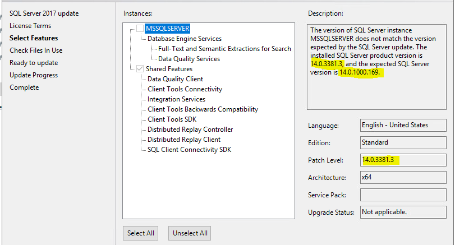The width and height of the screenshot is (455, 245).
Task: Go to Update Progress step
Action: pos(34,75)
